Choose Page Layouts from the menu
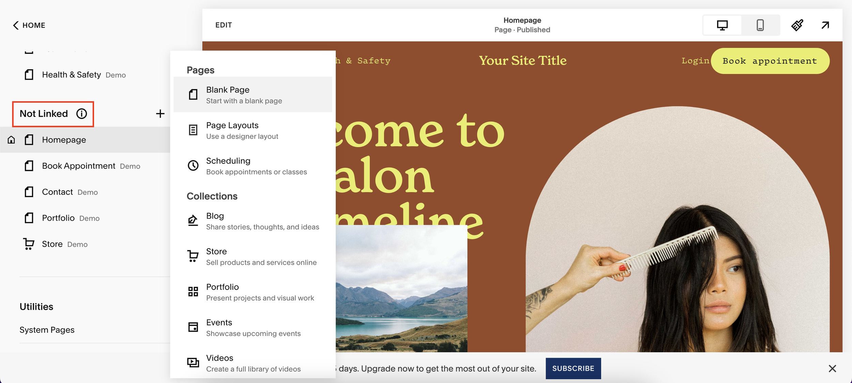The image size is (852, 383). tap(253, 130)
